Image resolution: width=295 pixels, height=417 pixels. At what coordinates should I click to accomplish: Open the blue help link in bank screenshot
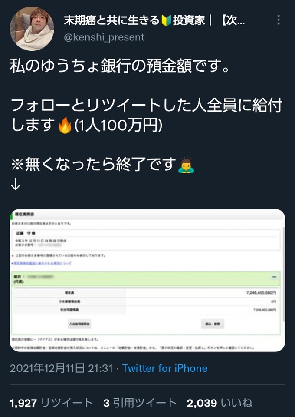[x=41, y=263]
